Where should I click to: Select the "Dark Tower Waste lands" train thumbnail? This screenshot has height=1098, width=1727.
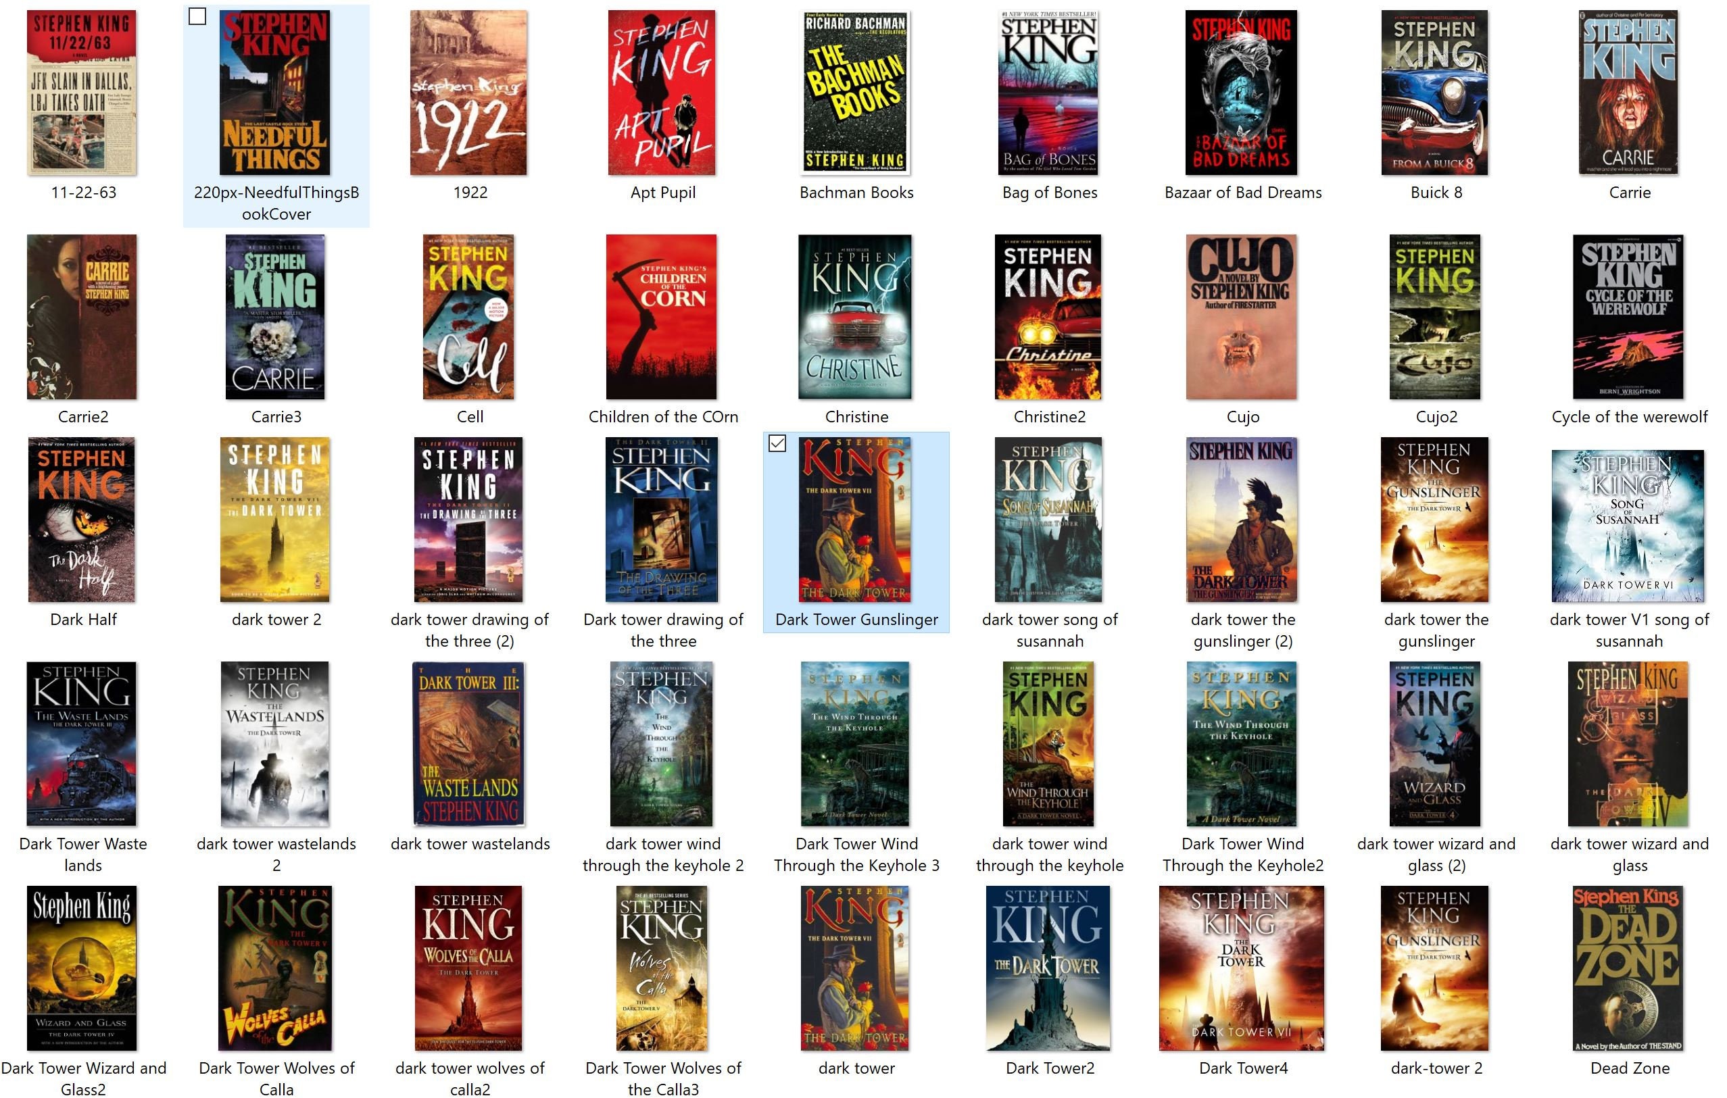point(82,744)
